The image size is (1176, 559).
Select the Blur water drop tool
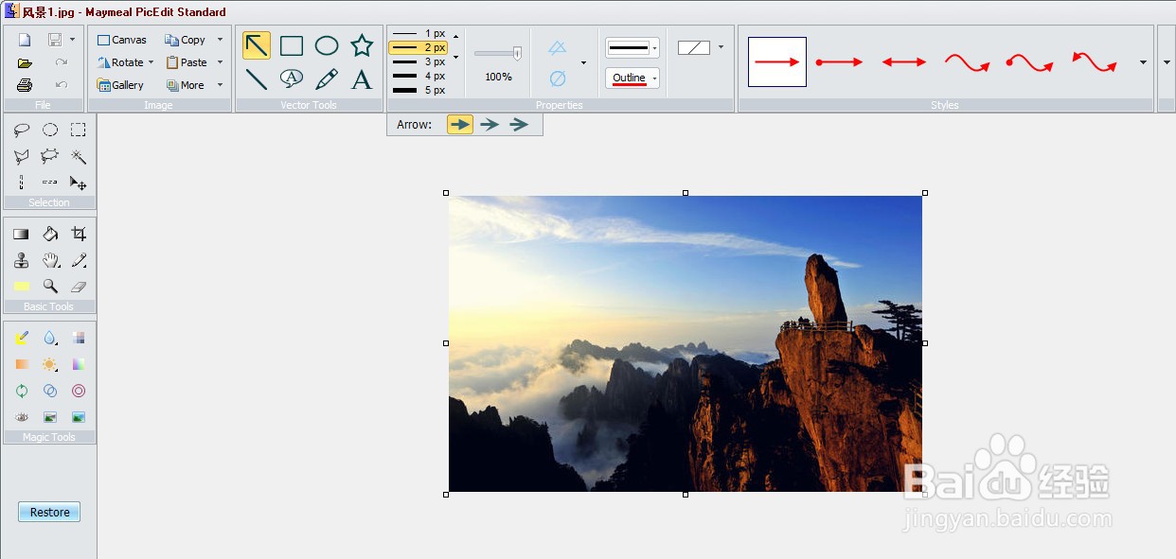tap(50, 338)
